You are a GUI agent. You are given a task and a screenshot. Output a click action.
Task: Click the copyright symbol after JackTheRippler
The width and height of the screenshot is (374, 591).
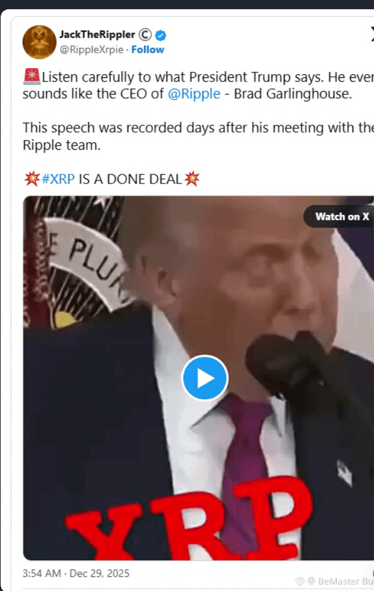pyautogui.click(x=145, y=35)
